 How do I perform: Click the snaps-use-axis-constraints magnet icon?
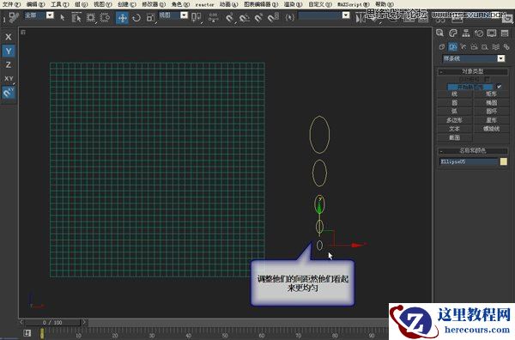[9, 93]
